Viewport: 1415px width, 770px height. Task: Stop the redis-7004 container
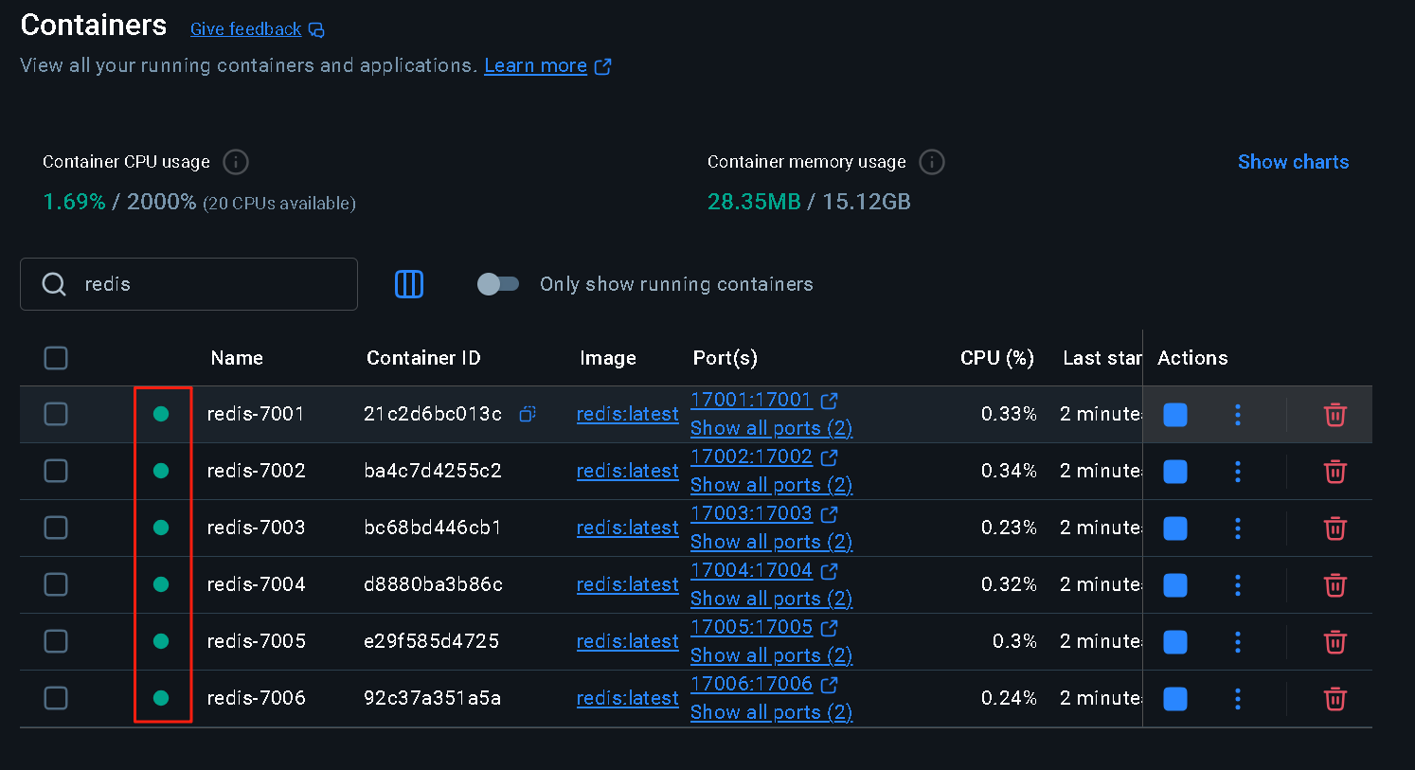tap(1175, 585)
